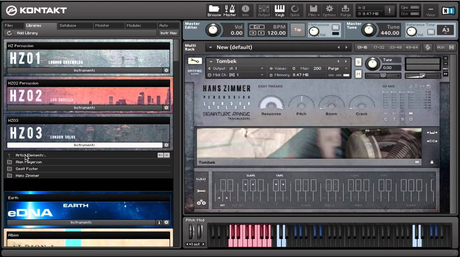Viewport: 460px width, 257px height.
Task: Click the Add Library button
Action: tap(27, 33)
